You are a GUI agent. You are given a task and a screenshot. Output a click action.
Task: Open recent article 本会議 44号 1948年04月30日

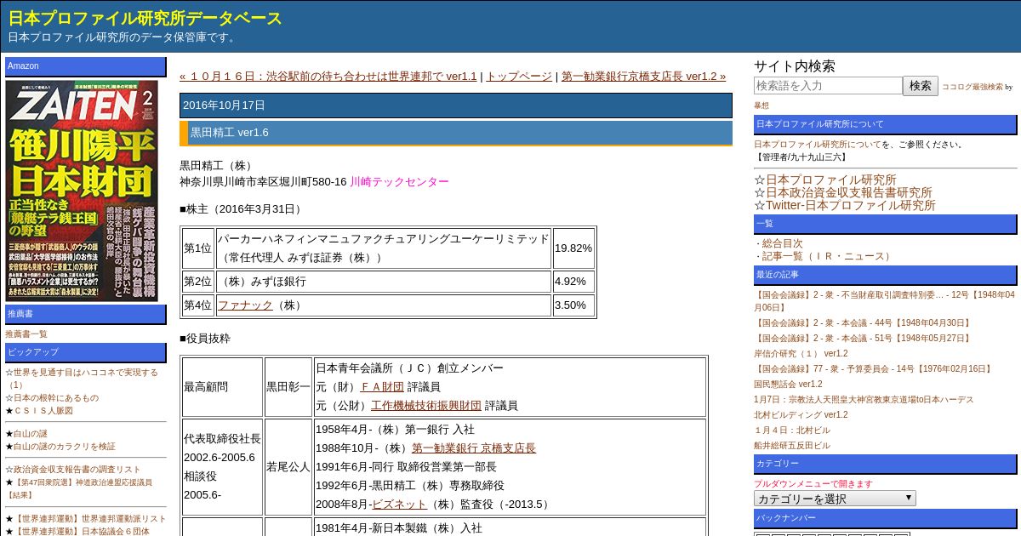coord(862,323)
